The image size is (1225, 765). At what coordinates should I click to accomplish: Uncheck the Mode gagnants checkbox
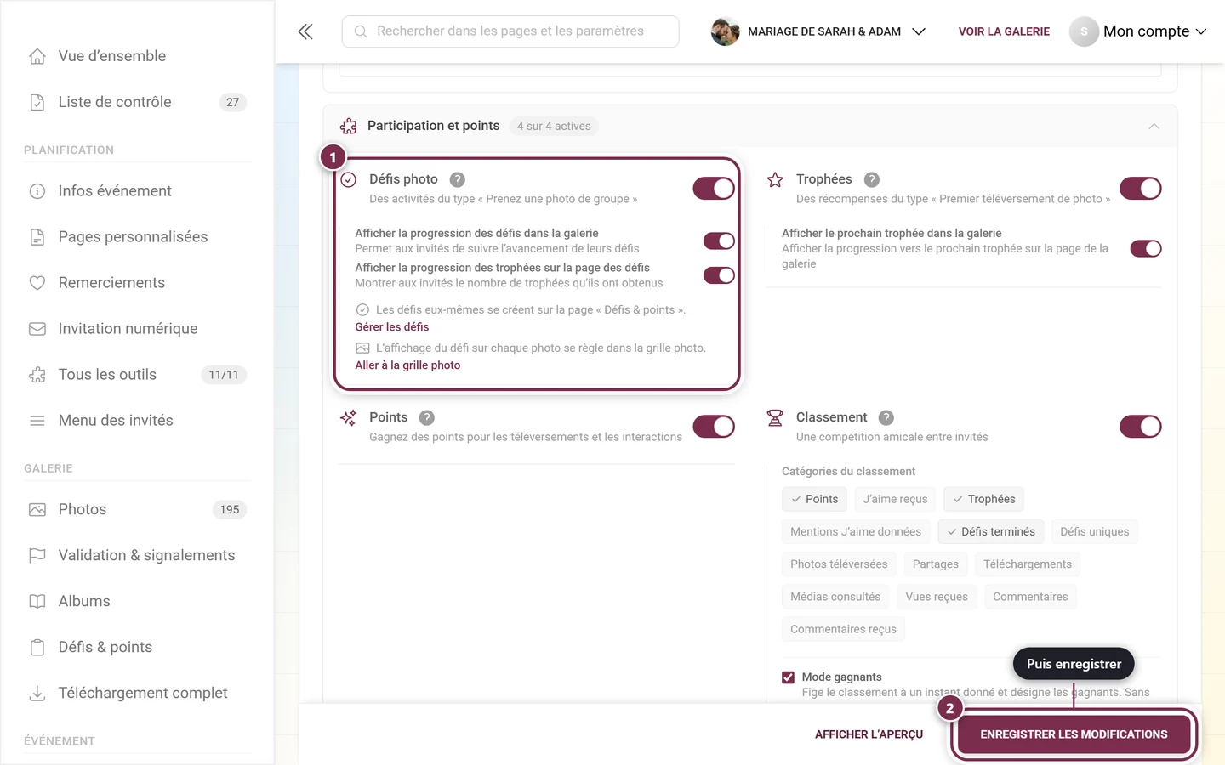(788, 677)
